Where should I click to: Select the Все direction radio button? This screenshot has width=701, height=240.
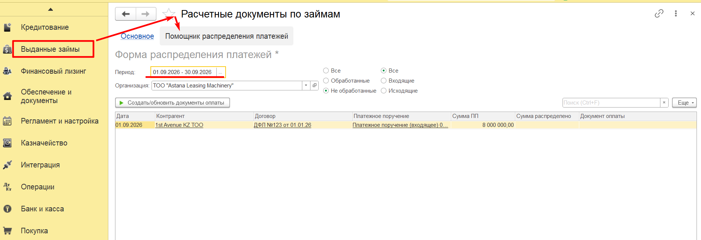coord(383,71)
